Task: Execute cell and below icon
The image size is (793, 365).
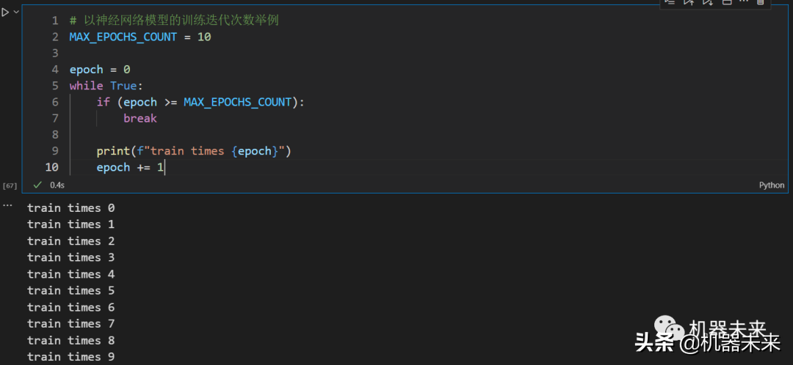Action: [x=708, y=3]
